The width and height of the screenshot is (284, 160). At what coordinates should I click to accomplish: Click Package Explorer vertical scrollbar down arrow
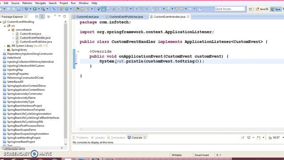[x=66, y=144]
